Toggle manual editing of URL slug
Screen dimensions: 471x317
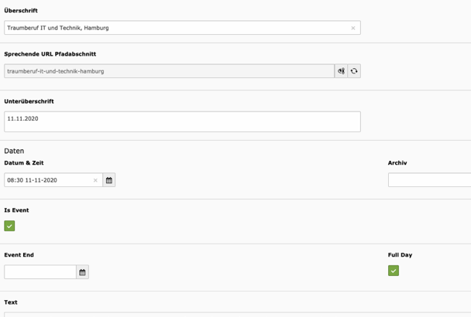pos(341,71)
